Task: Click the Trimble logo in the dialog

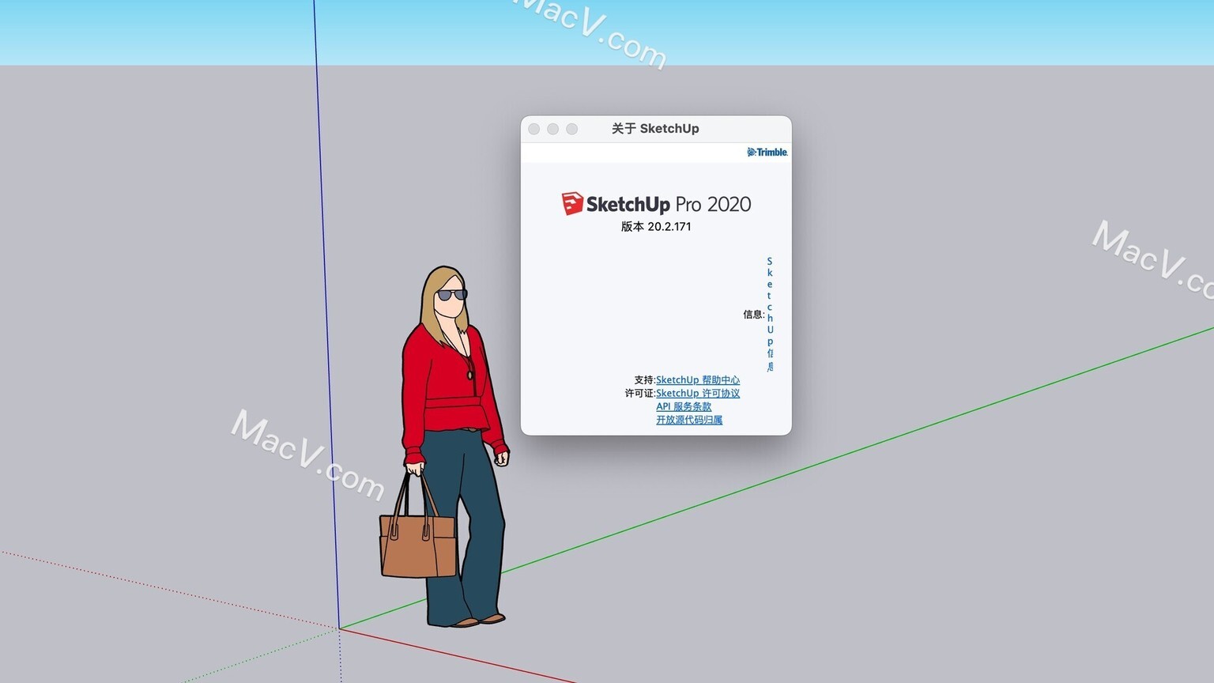Action: coord(767,152)
